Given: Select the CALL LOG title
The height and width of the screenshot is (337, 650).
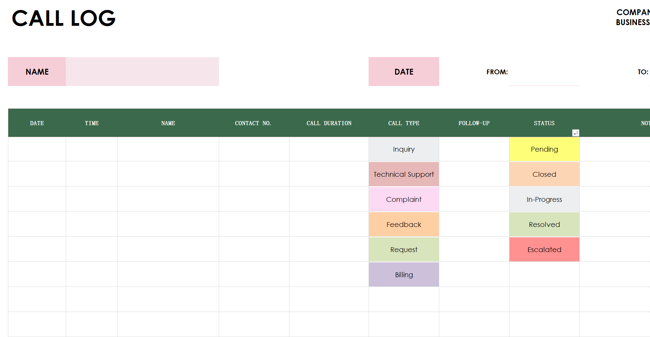Looking at the screenshot, I should coord(64,18).
